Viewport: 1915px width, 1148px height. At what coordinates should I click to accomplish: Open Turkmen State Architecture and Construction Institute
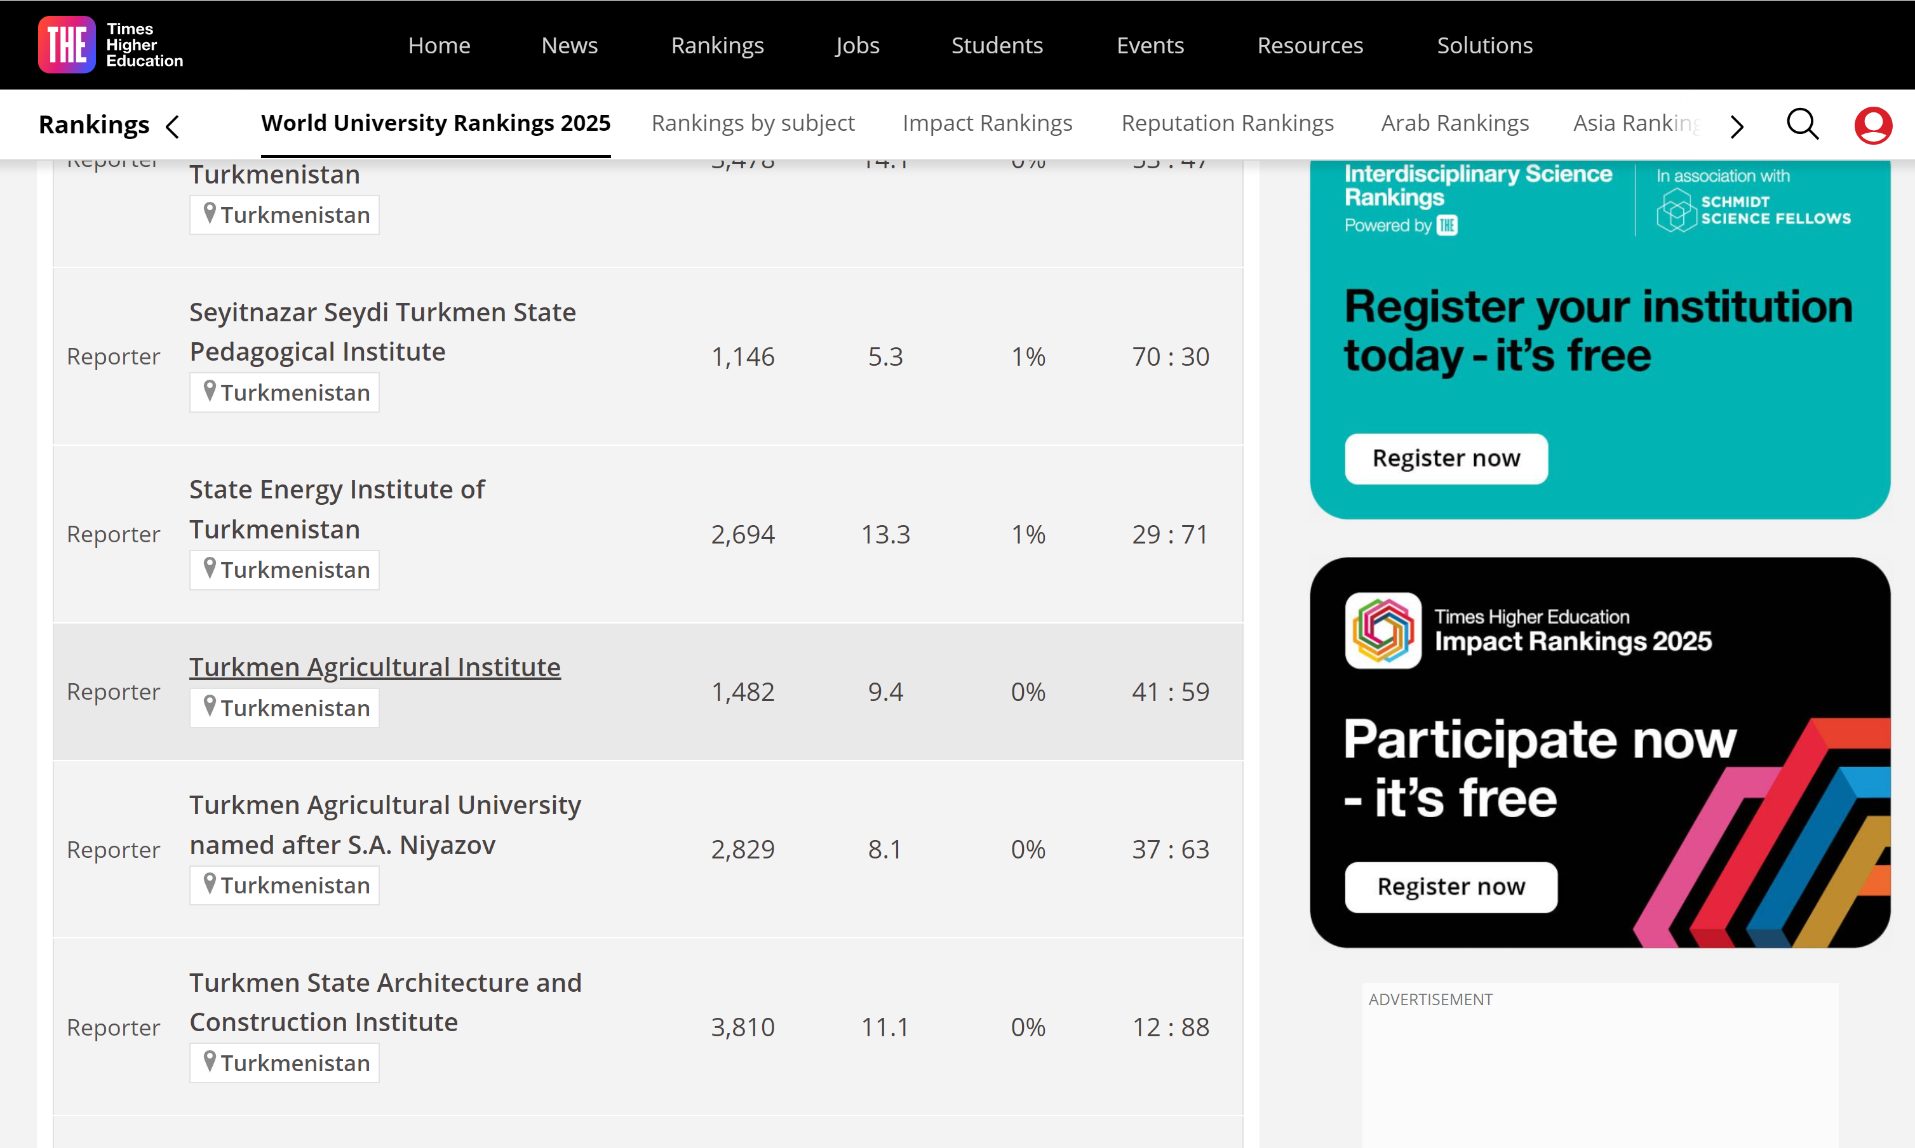pyautogui.click(x=386, y=1002)
